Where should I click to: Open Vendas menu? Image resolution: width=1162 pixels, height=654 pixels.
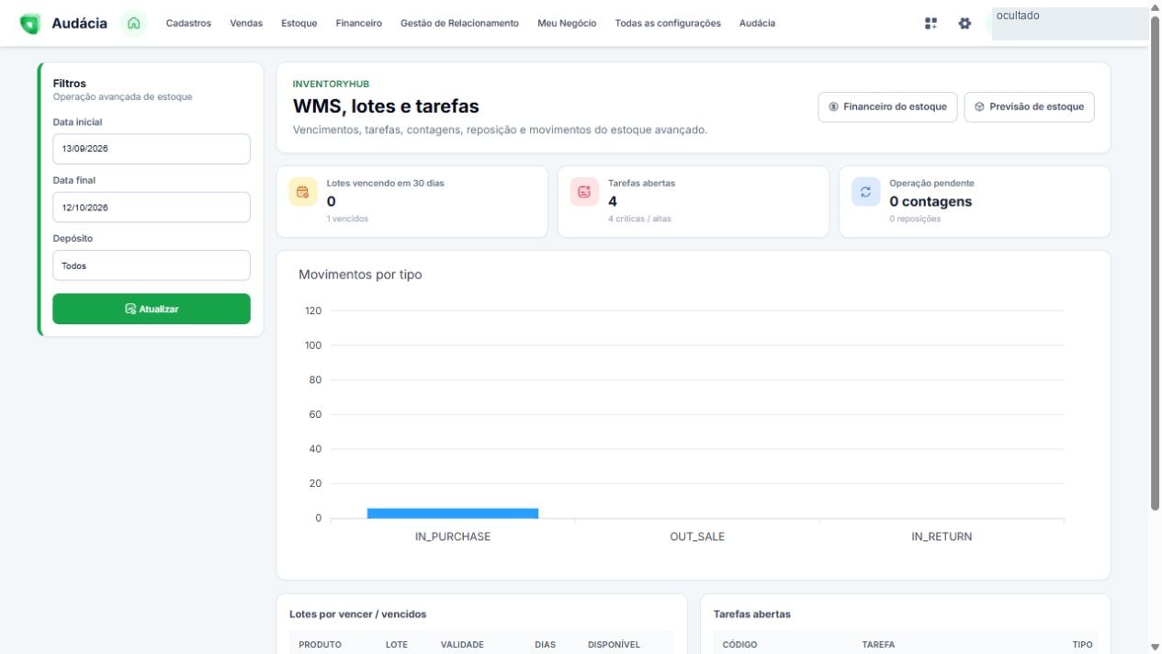[x=246, y=23]
